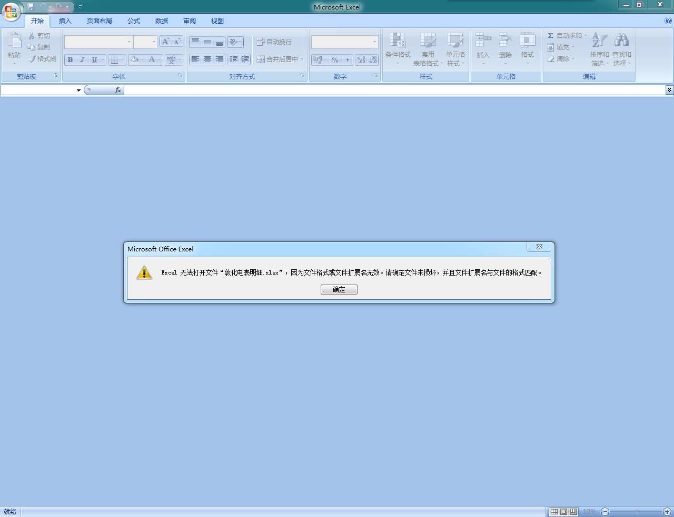The height and width of the screenshot is (517, 674).
Task: Open the font name dropdown
Action: coord(129,42)
